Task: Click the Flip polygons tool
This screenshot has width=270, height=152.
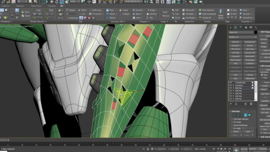Action: coord(149,18)
